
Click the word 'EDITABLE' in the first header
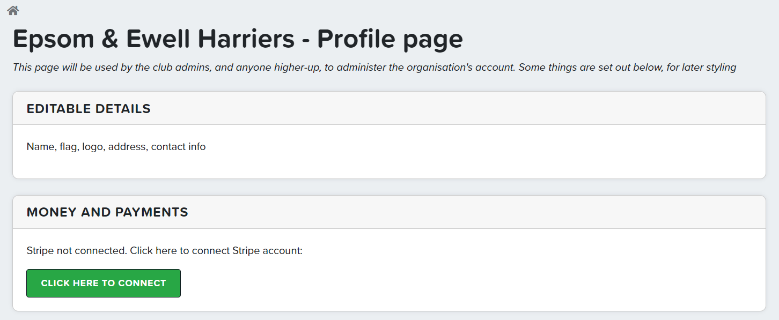click(59, 109)
